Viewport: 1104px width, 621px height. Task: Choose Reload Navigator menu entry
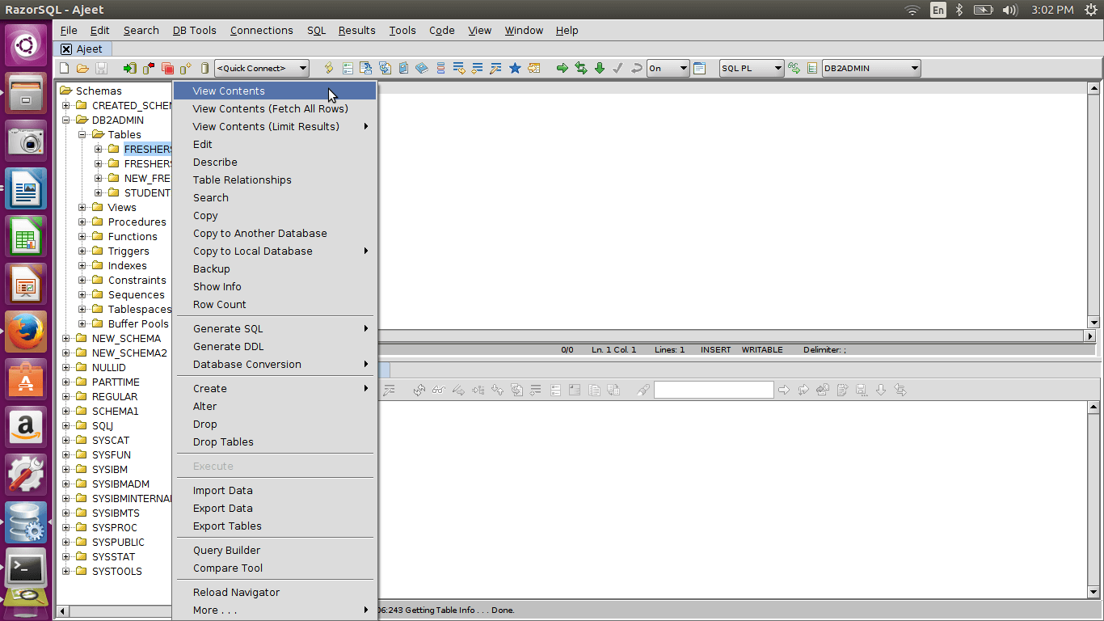click(x=275, y=593)
